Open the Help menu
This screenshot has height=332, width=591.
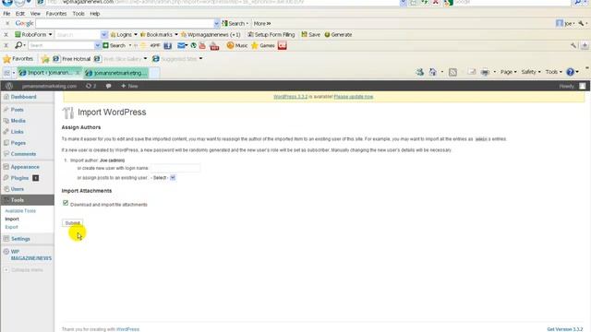94,14
